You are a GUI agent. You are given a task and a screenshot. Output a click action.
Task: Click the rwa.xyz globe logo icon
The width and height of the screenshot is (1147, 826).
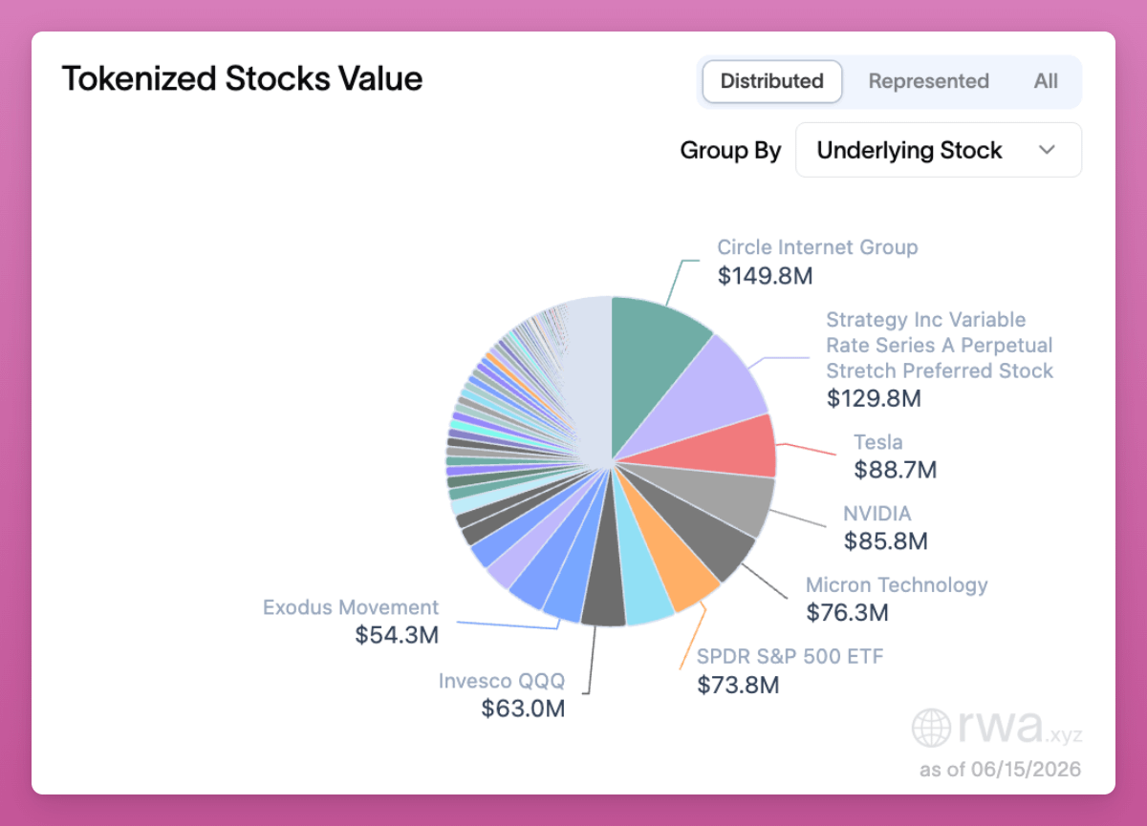click(x=931, y=728)
